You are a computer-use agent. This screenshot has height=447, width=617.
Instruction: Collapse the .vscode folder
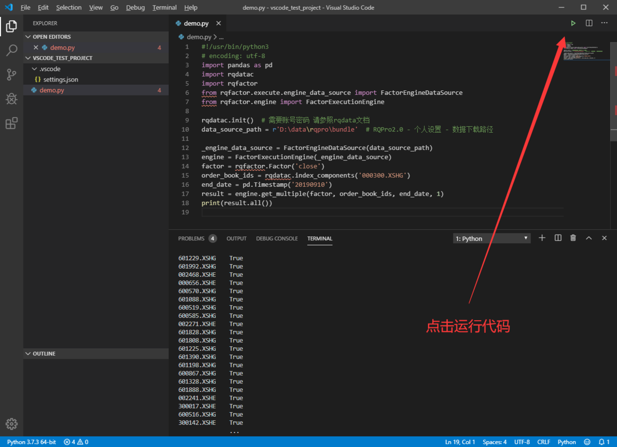(x=96, y=69)
